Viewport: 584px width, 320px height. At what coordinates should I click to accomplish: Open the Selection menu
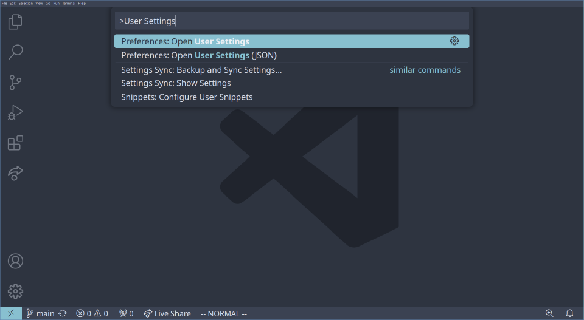[x=26, y=4]
